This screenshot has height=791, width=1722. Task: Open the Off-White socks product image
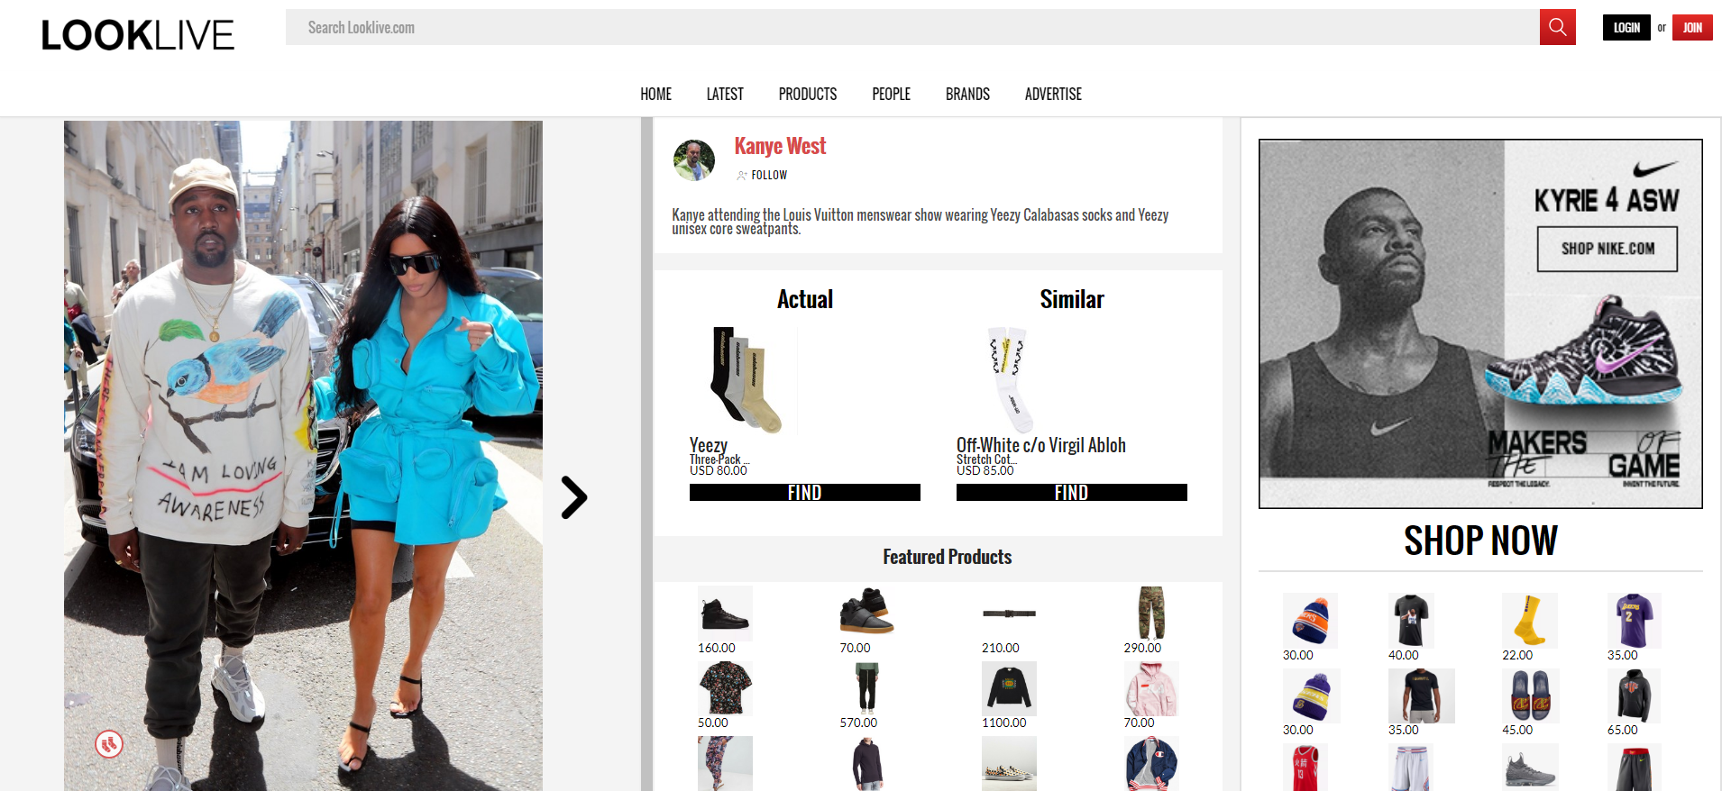pos(1010,380)
